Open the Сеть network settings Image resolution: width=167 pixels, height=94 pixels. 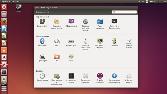point(57,58)
